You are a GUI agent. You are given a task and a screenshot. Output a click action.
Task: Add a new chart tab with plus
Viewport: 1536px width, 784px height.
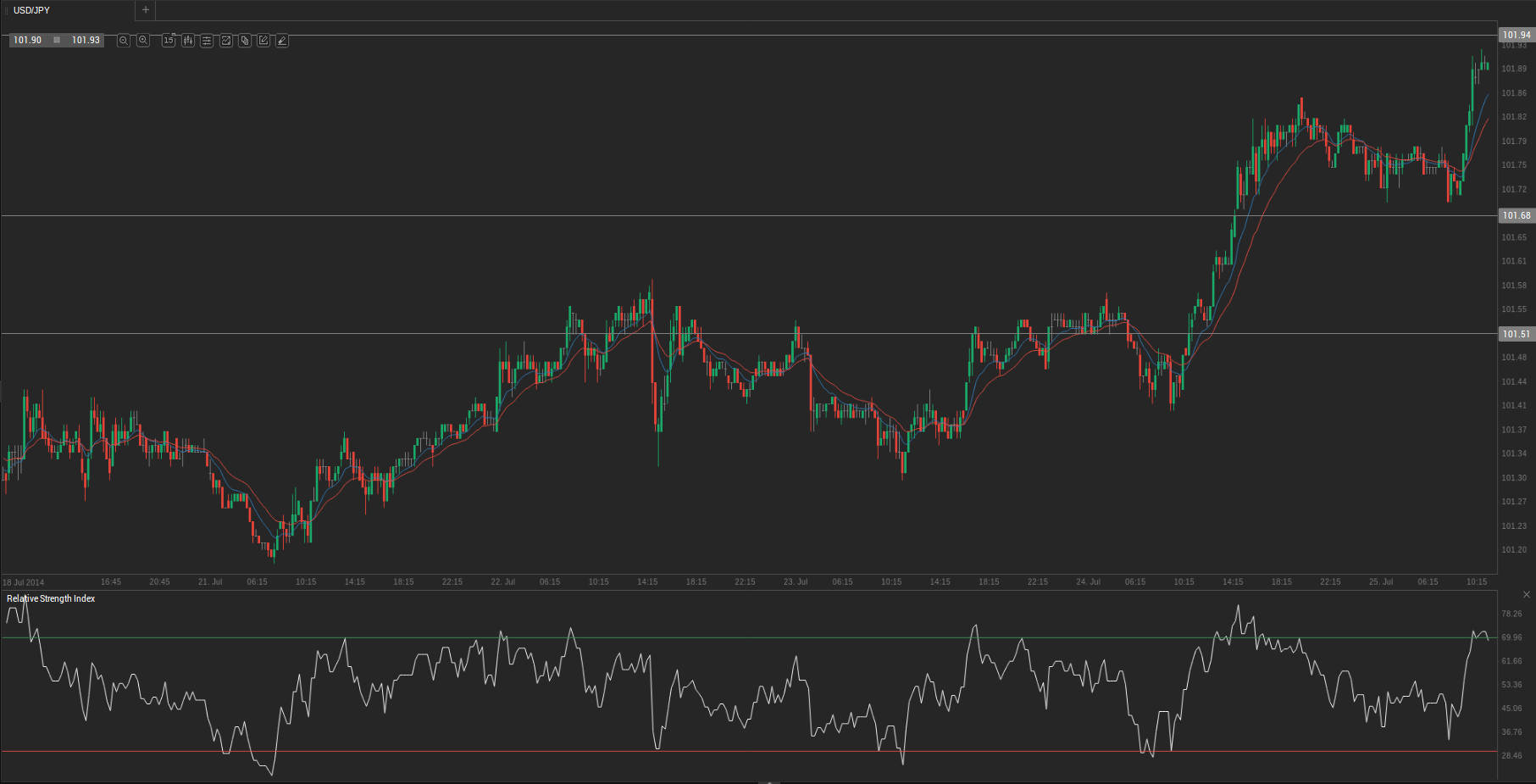(x=146, y=10)
